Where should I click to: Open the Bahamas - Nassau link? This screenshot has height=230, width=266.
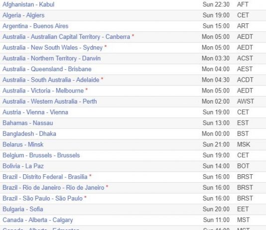click(28, 123)
